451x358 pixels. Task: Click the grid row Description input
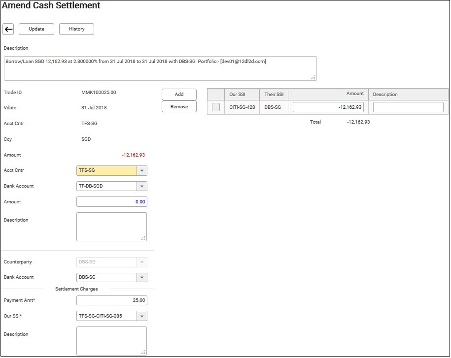(x=408, y=107)
